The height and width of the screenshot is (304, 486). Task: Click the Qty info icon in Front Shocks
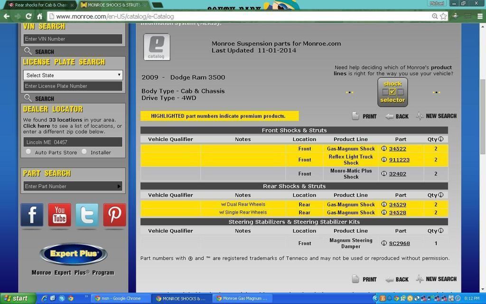pos(441,139)
